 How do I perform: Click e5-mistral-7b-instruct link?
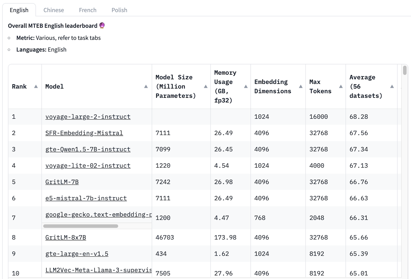[86, 198]
